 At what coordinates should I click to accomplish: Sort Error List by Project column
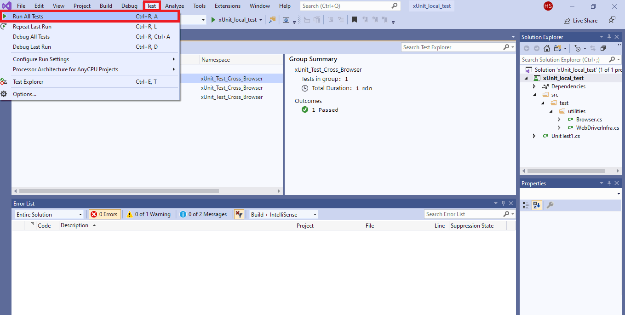(x=329, y=226)
